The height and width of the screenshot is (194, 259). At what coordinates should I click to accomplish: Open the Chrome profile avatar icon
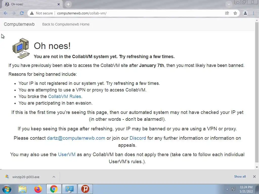(x=245, y=13)
